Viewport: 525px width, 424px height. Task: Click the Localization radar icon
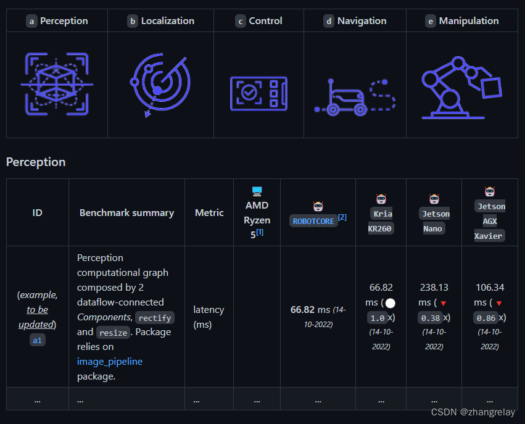[160, 85]
